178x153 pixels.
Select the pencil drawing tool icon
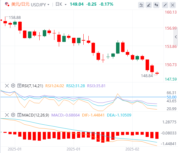[x=149, y=5]
